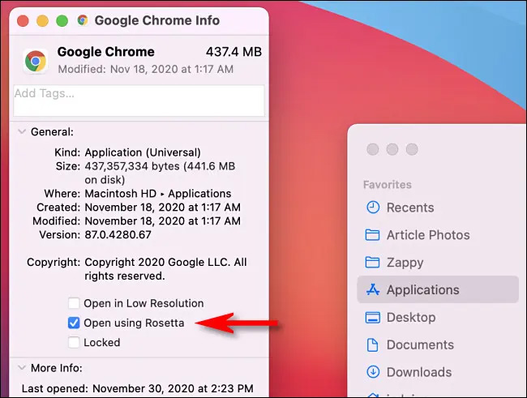Image resolution: width=527 pixels, height=398 pixels.
Task: Click the Finder window's gray close button
Action: 373,149
